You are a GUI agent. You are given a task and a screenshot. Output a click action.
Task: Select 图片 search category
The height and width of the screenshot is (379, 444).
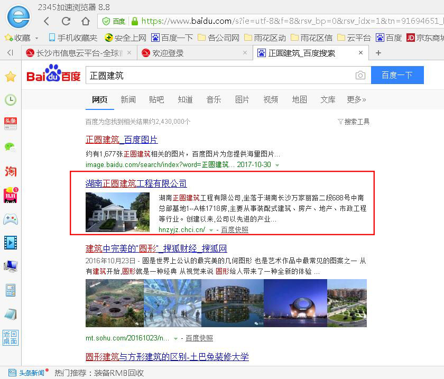(x=243, y=99)
